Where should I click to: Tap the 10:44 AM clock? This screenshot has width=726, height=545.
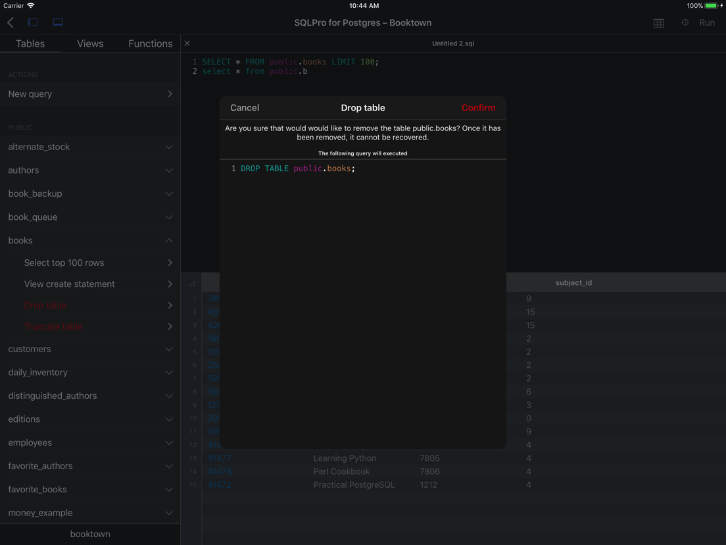tap(364, 5)
